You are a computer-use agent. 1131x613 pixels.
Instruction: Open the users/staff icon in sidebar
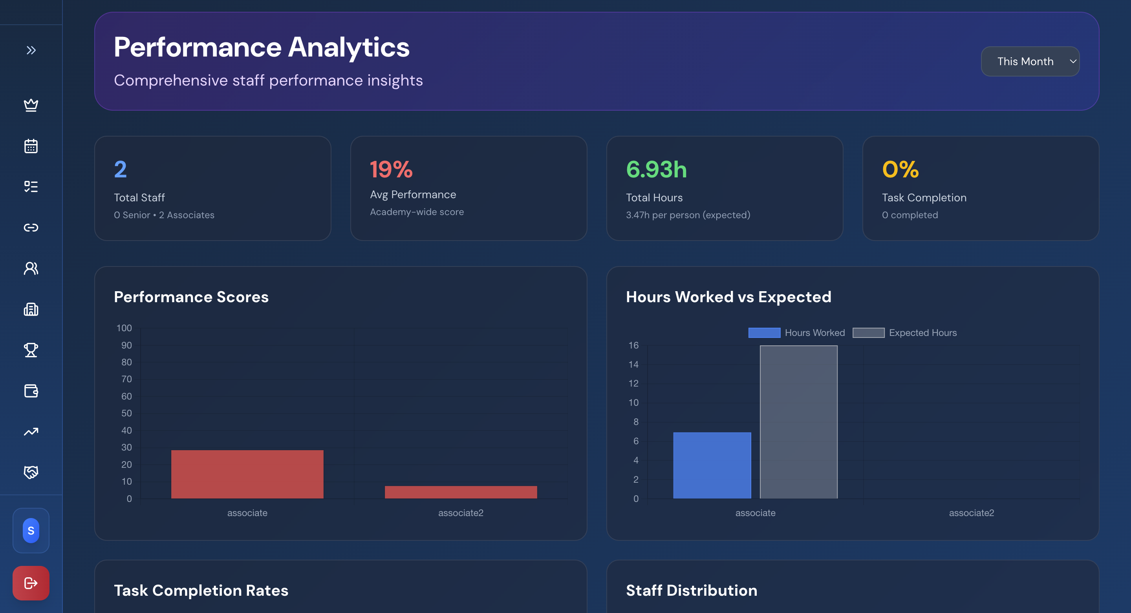click(x=31, y=268)
